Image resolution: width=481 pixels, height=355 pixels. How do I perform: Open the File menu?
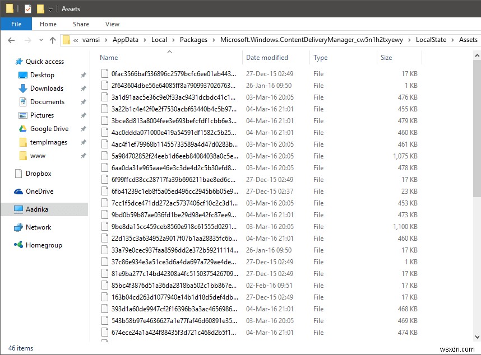click(x=16, y=24)
